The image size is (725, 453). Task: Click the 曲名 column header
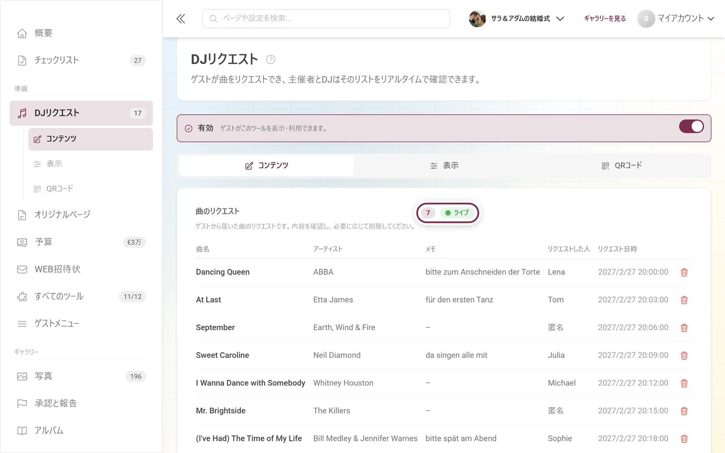[x=203, y=249]
